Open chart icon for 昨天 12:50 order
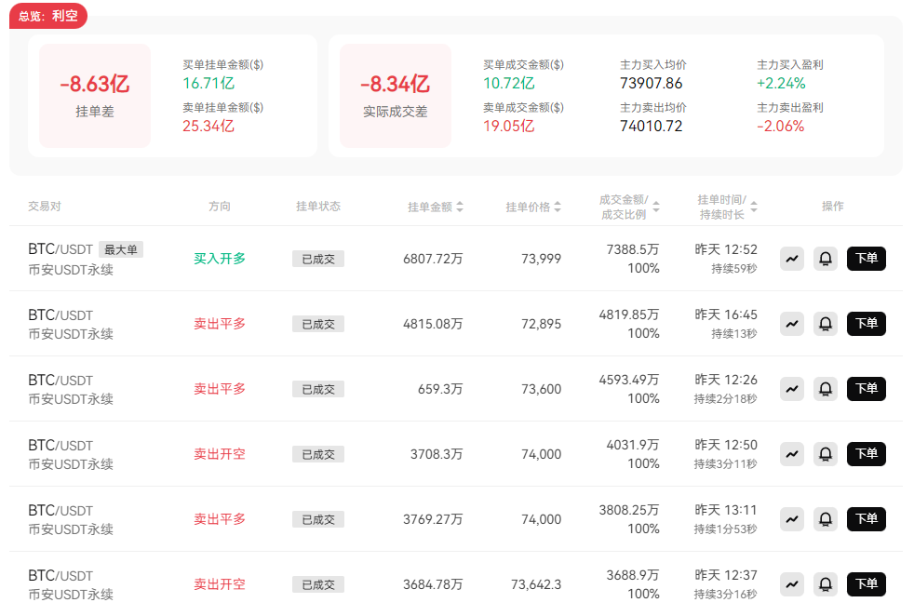 (x=792, y=454)
